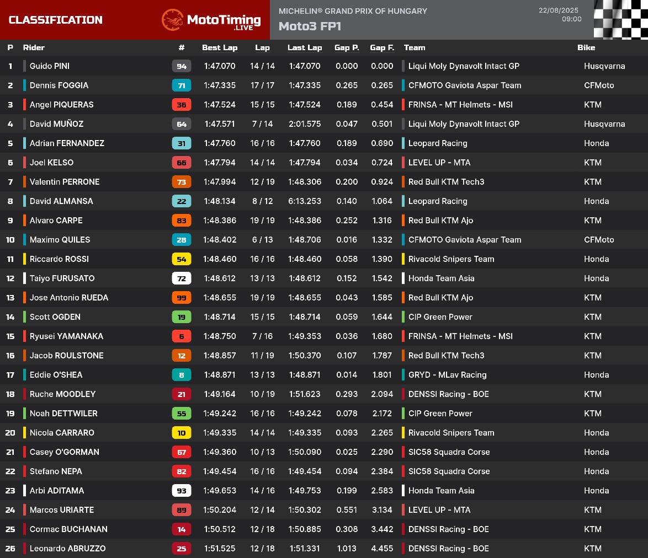Click Honda Team Asia in Furusato's row
The width and height of the screenshot is (648, 558).
(x=442, y=278)
